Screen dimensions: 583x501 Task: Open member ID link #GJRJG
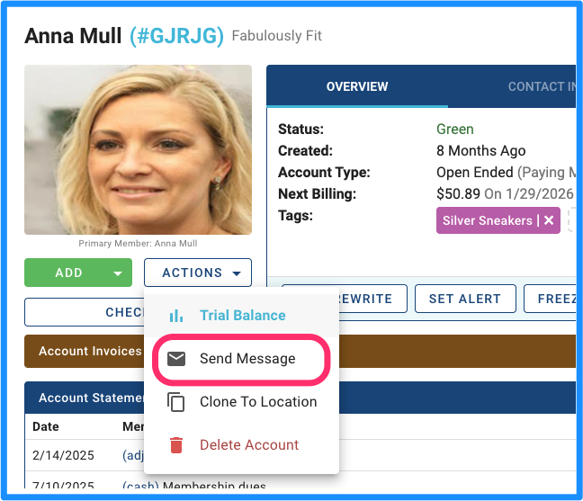pyautogui.click(x=176, y=36)
